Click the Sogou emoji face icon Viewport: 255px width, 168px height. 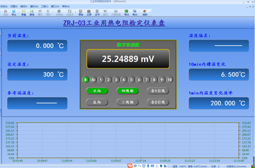pyautogui.click(x=144, y=166)
